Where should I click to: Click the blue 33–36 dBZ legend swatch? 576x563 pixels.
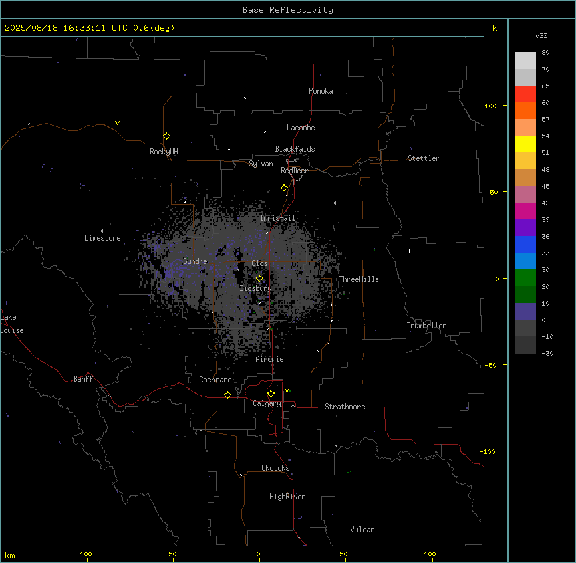[525, 244]
